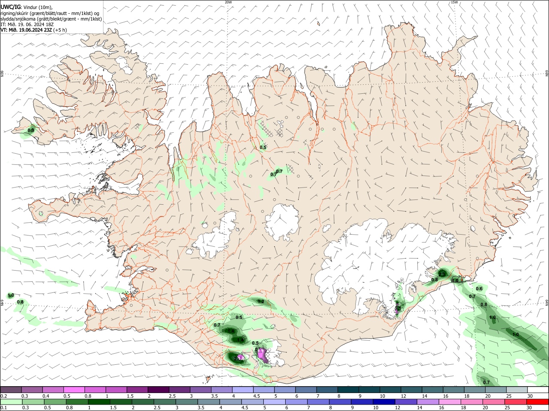Select the white snow-legend swatch labeled 30
549x411 pixels.
click(538, 390)
